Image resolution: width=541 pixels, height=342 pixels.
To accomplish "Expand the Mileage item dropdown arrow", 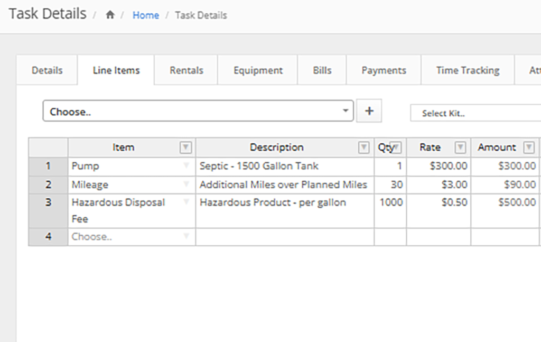I will click(x=186, y=184).
